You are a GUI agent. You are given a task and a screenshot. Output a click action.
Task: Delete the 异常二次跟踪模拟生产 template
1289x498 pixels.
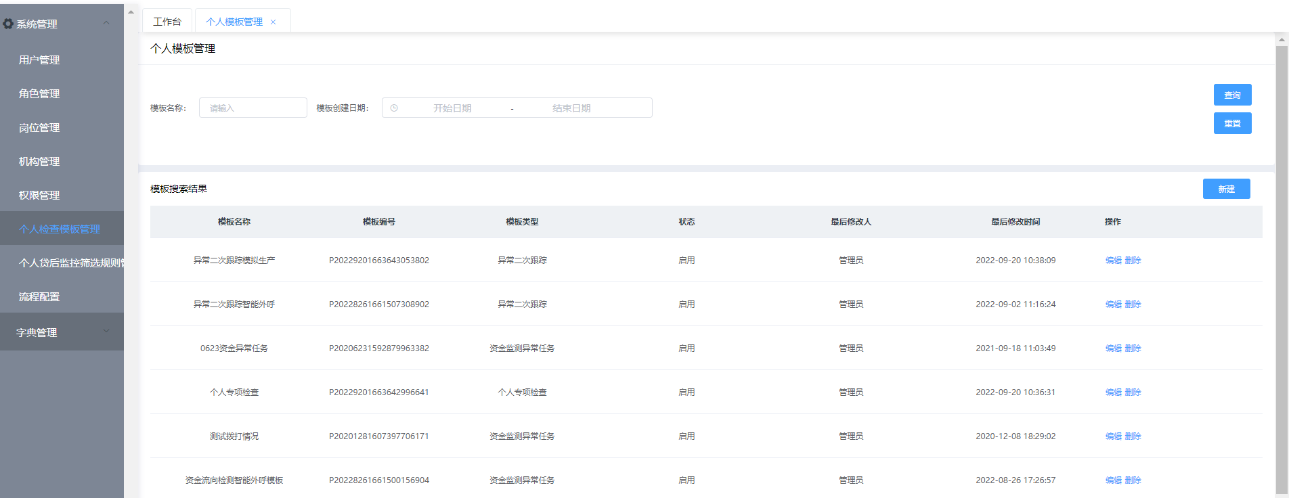pyautogui.click(x=1133, y=260)
